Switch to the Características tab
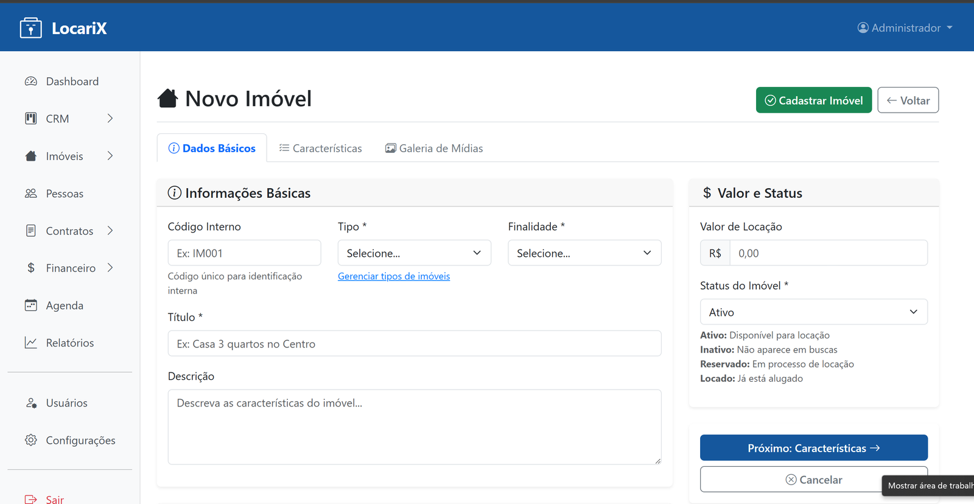Screen dimensions: 974x504 click(x=320, y=149)
